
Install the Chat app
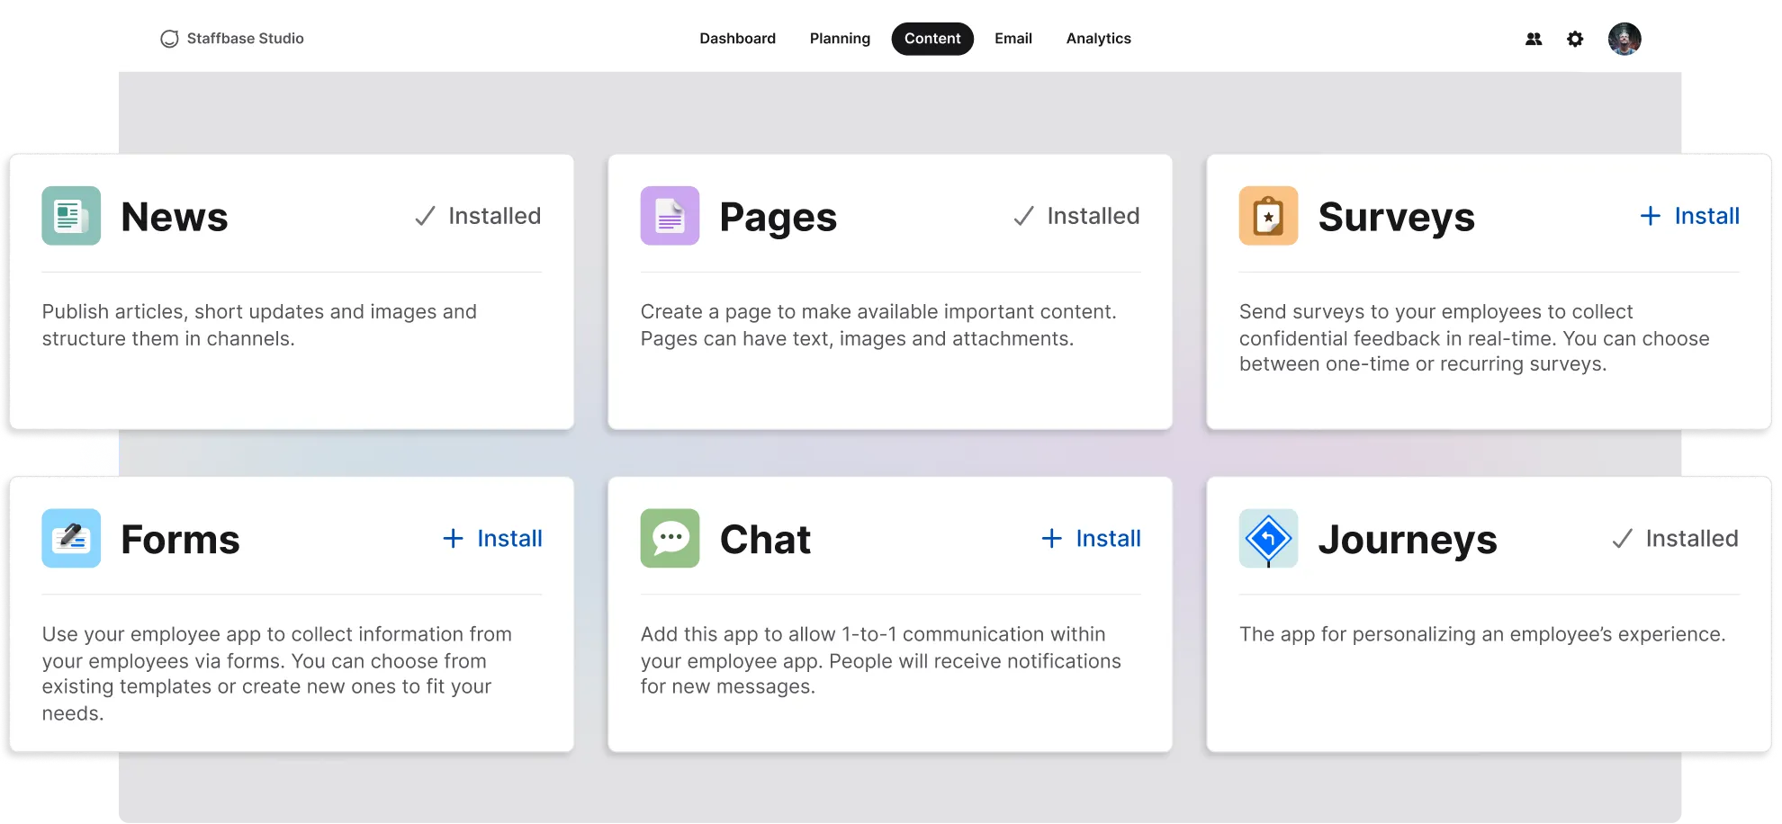click(1091, 538)
